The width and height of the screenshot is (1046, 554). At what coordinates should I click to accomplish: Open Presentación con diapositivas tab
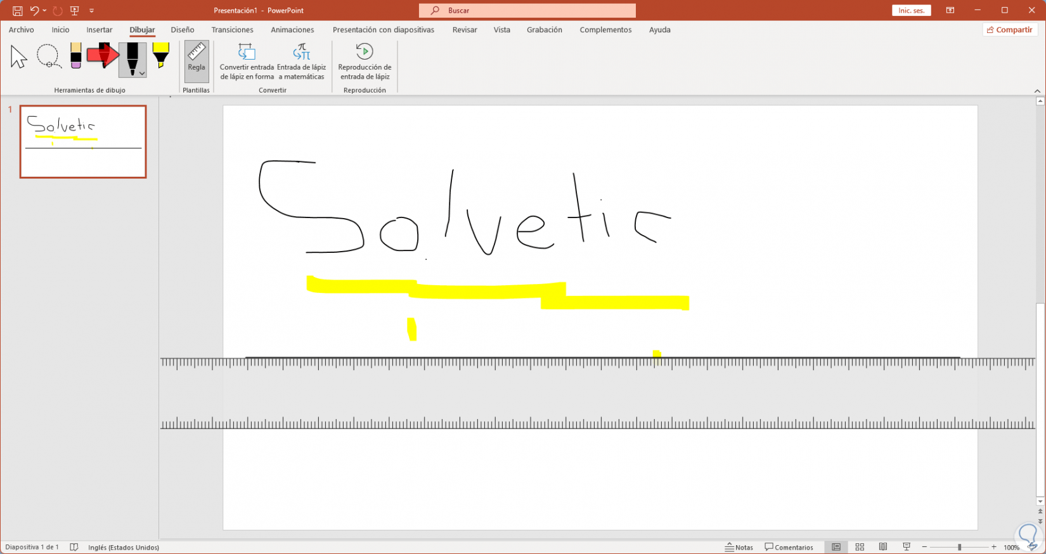pos(384,30)
